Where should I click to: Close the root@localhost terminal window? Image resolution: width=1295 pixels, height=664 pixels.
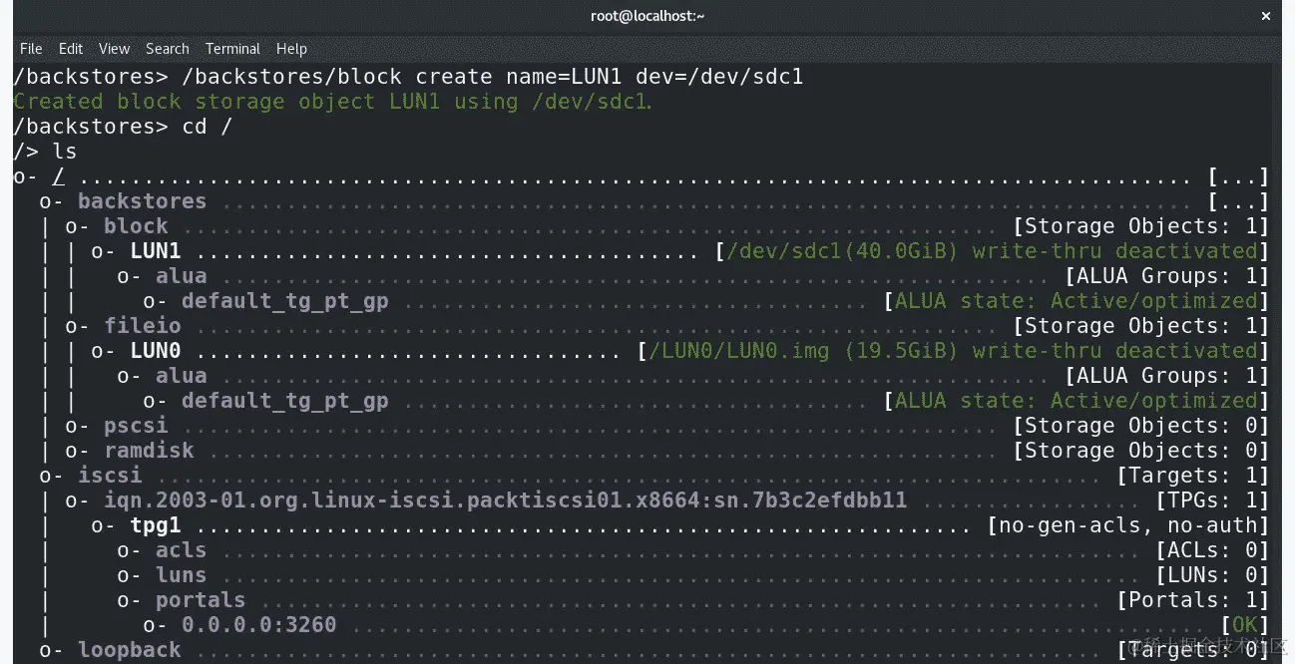(x=1266, y=16)
